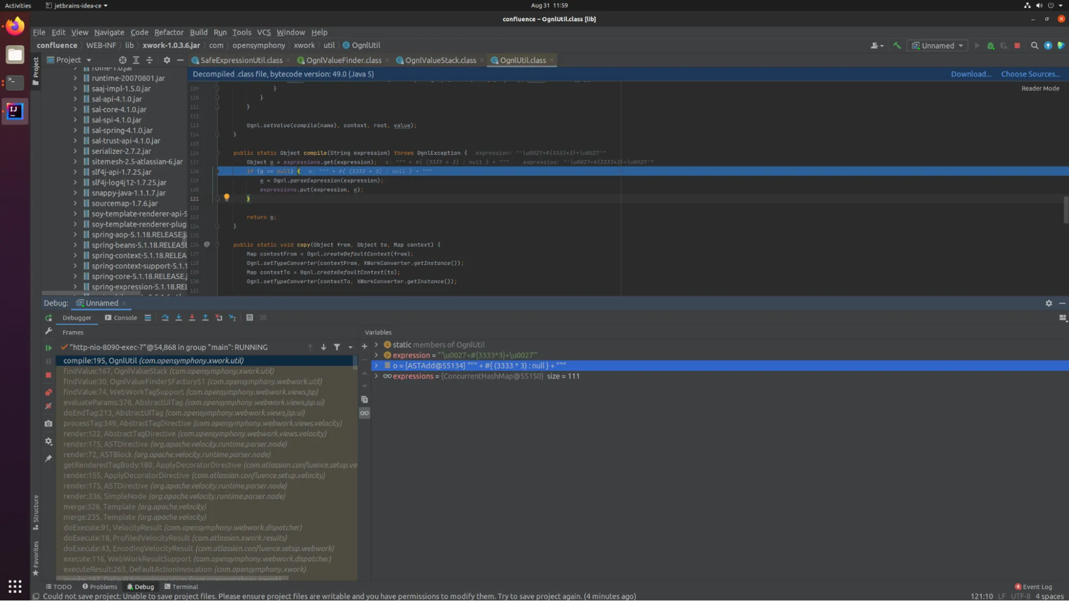Click Rerun debug session icon
This screenshot has height=601, width=1069.
pyautogui.click(x=48, y=318)
